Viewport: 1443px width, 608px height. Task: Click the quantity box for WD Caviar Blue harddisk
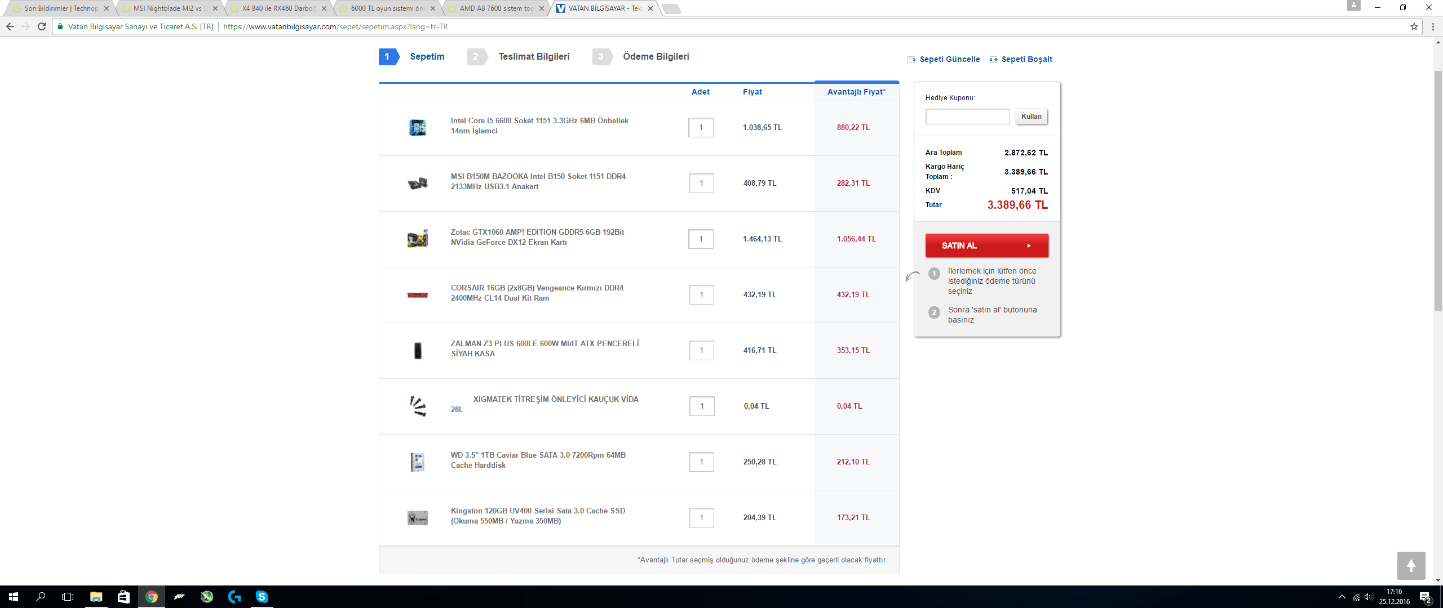[701, 462]
